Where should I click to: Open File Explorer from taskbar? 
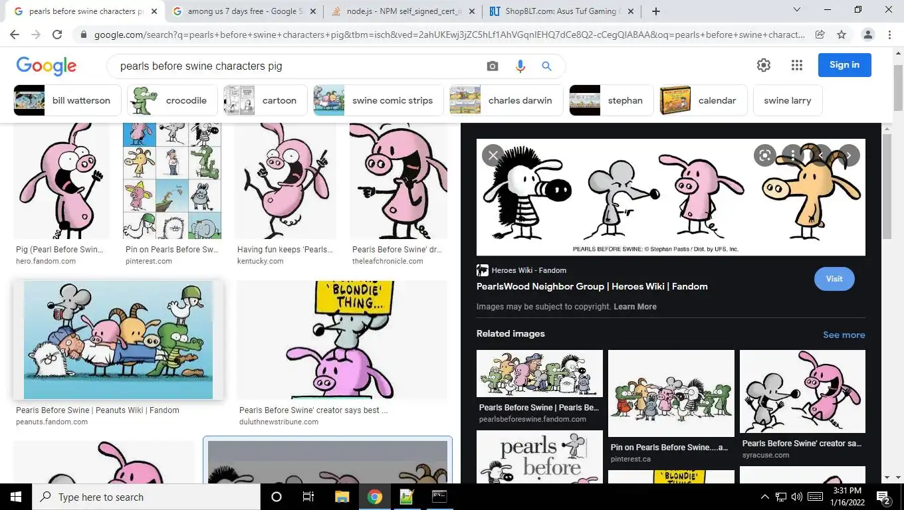tap(342, 497)
